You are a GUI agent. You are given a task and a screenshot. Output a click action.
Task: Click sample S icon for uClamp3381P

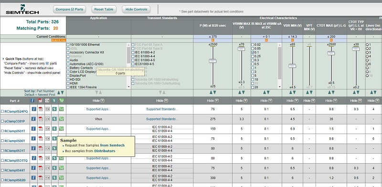pyautogui.click(x=54, y=119)
